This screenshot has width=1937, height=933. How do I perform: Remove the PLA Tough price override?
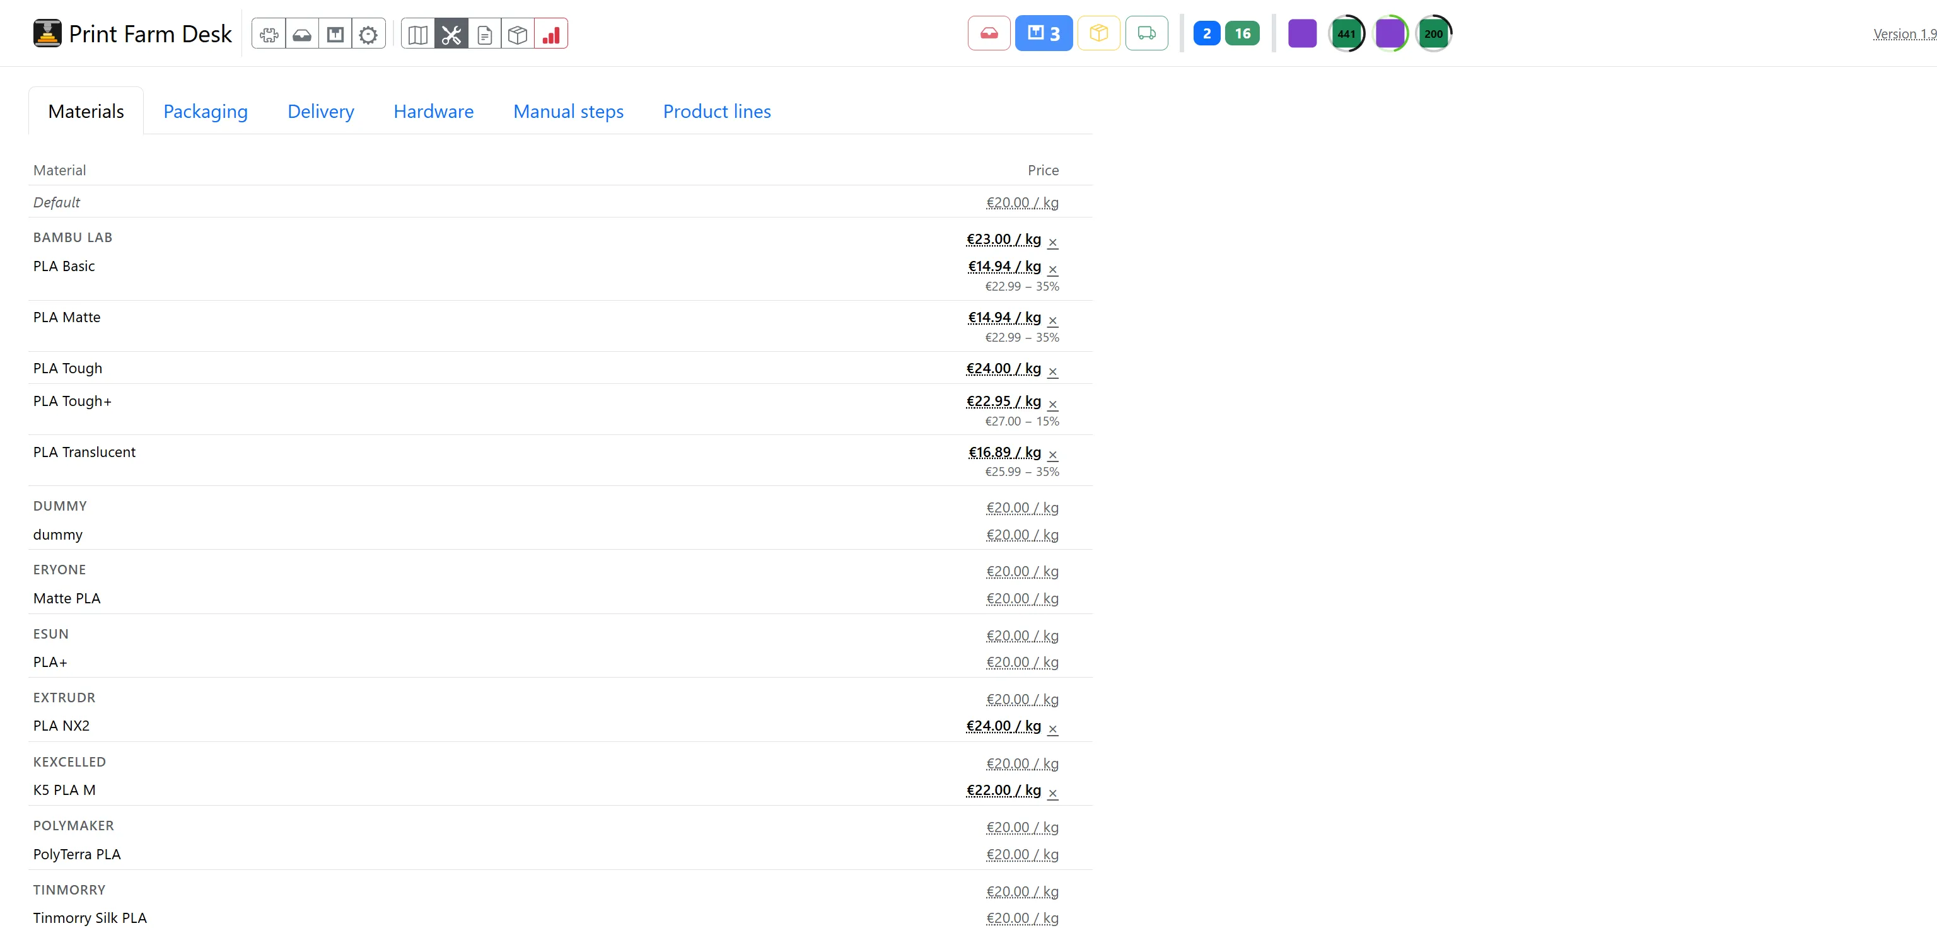coord(1053,371)
